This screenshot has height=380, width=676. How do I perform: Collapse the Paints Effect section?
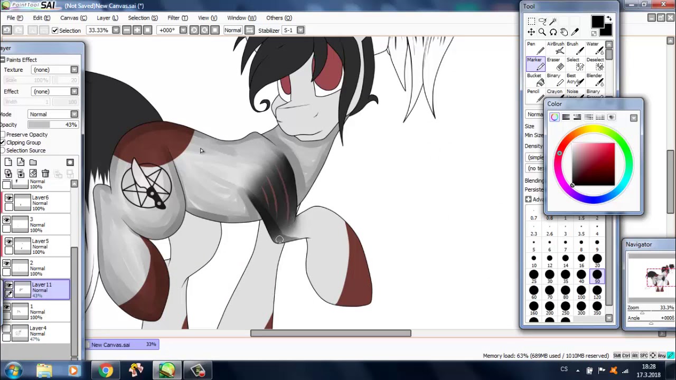click(3, 60)
